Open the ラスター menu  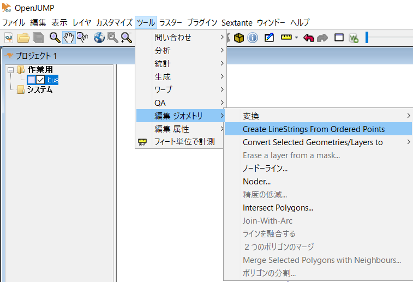[171, 23]
